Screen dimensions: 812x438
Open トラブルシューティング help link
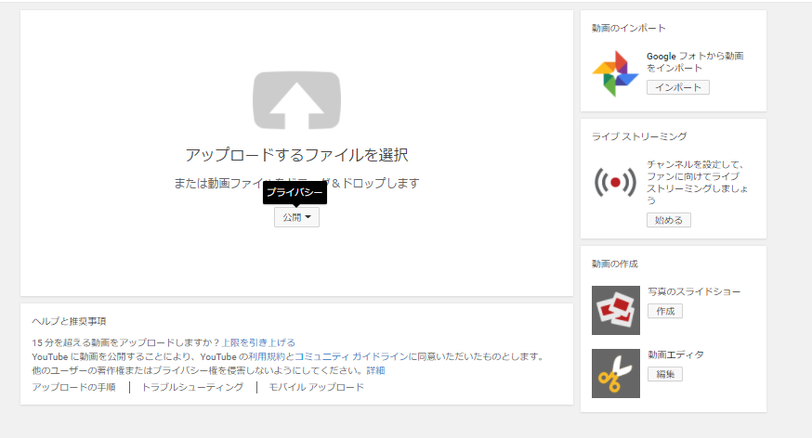click(x=192, y=387)
